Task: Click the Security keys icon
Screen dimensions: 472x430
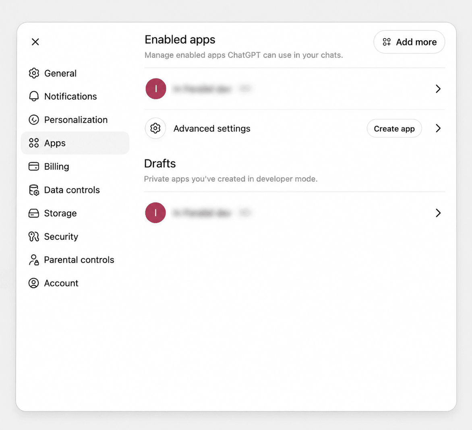Action: pyautogui.click(x=34, y=236)
